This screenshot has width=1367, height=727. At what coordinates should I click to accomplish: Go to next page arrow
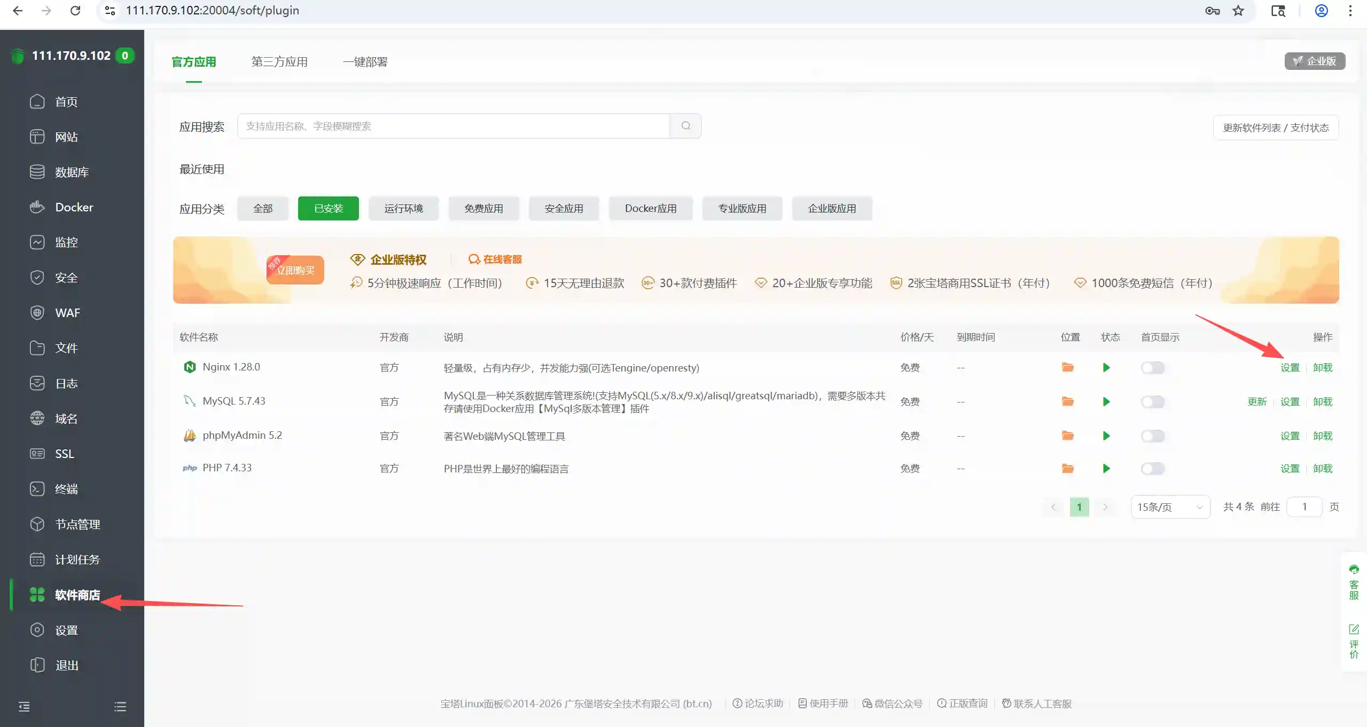[x=1105, y=507]
